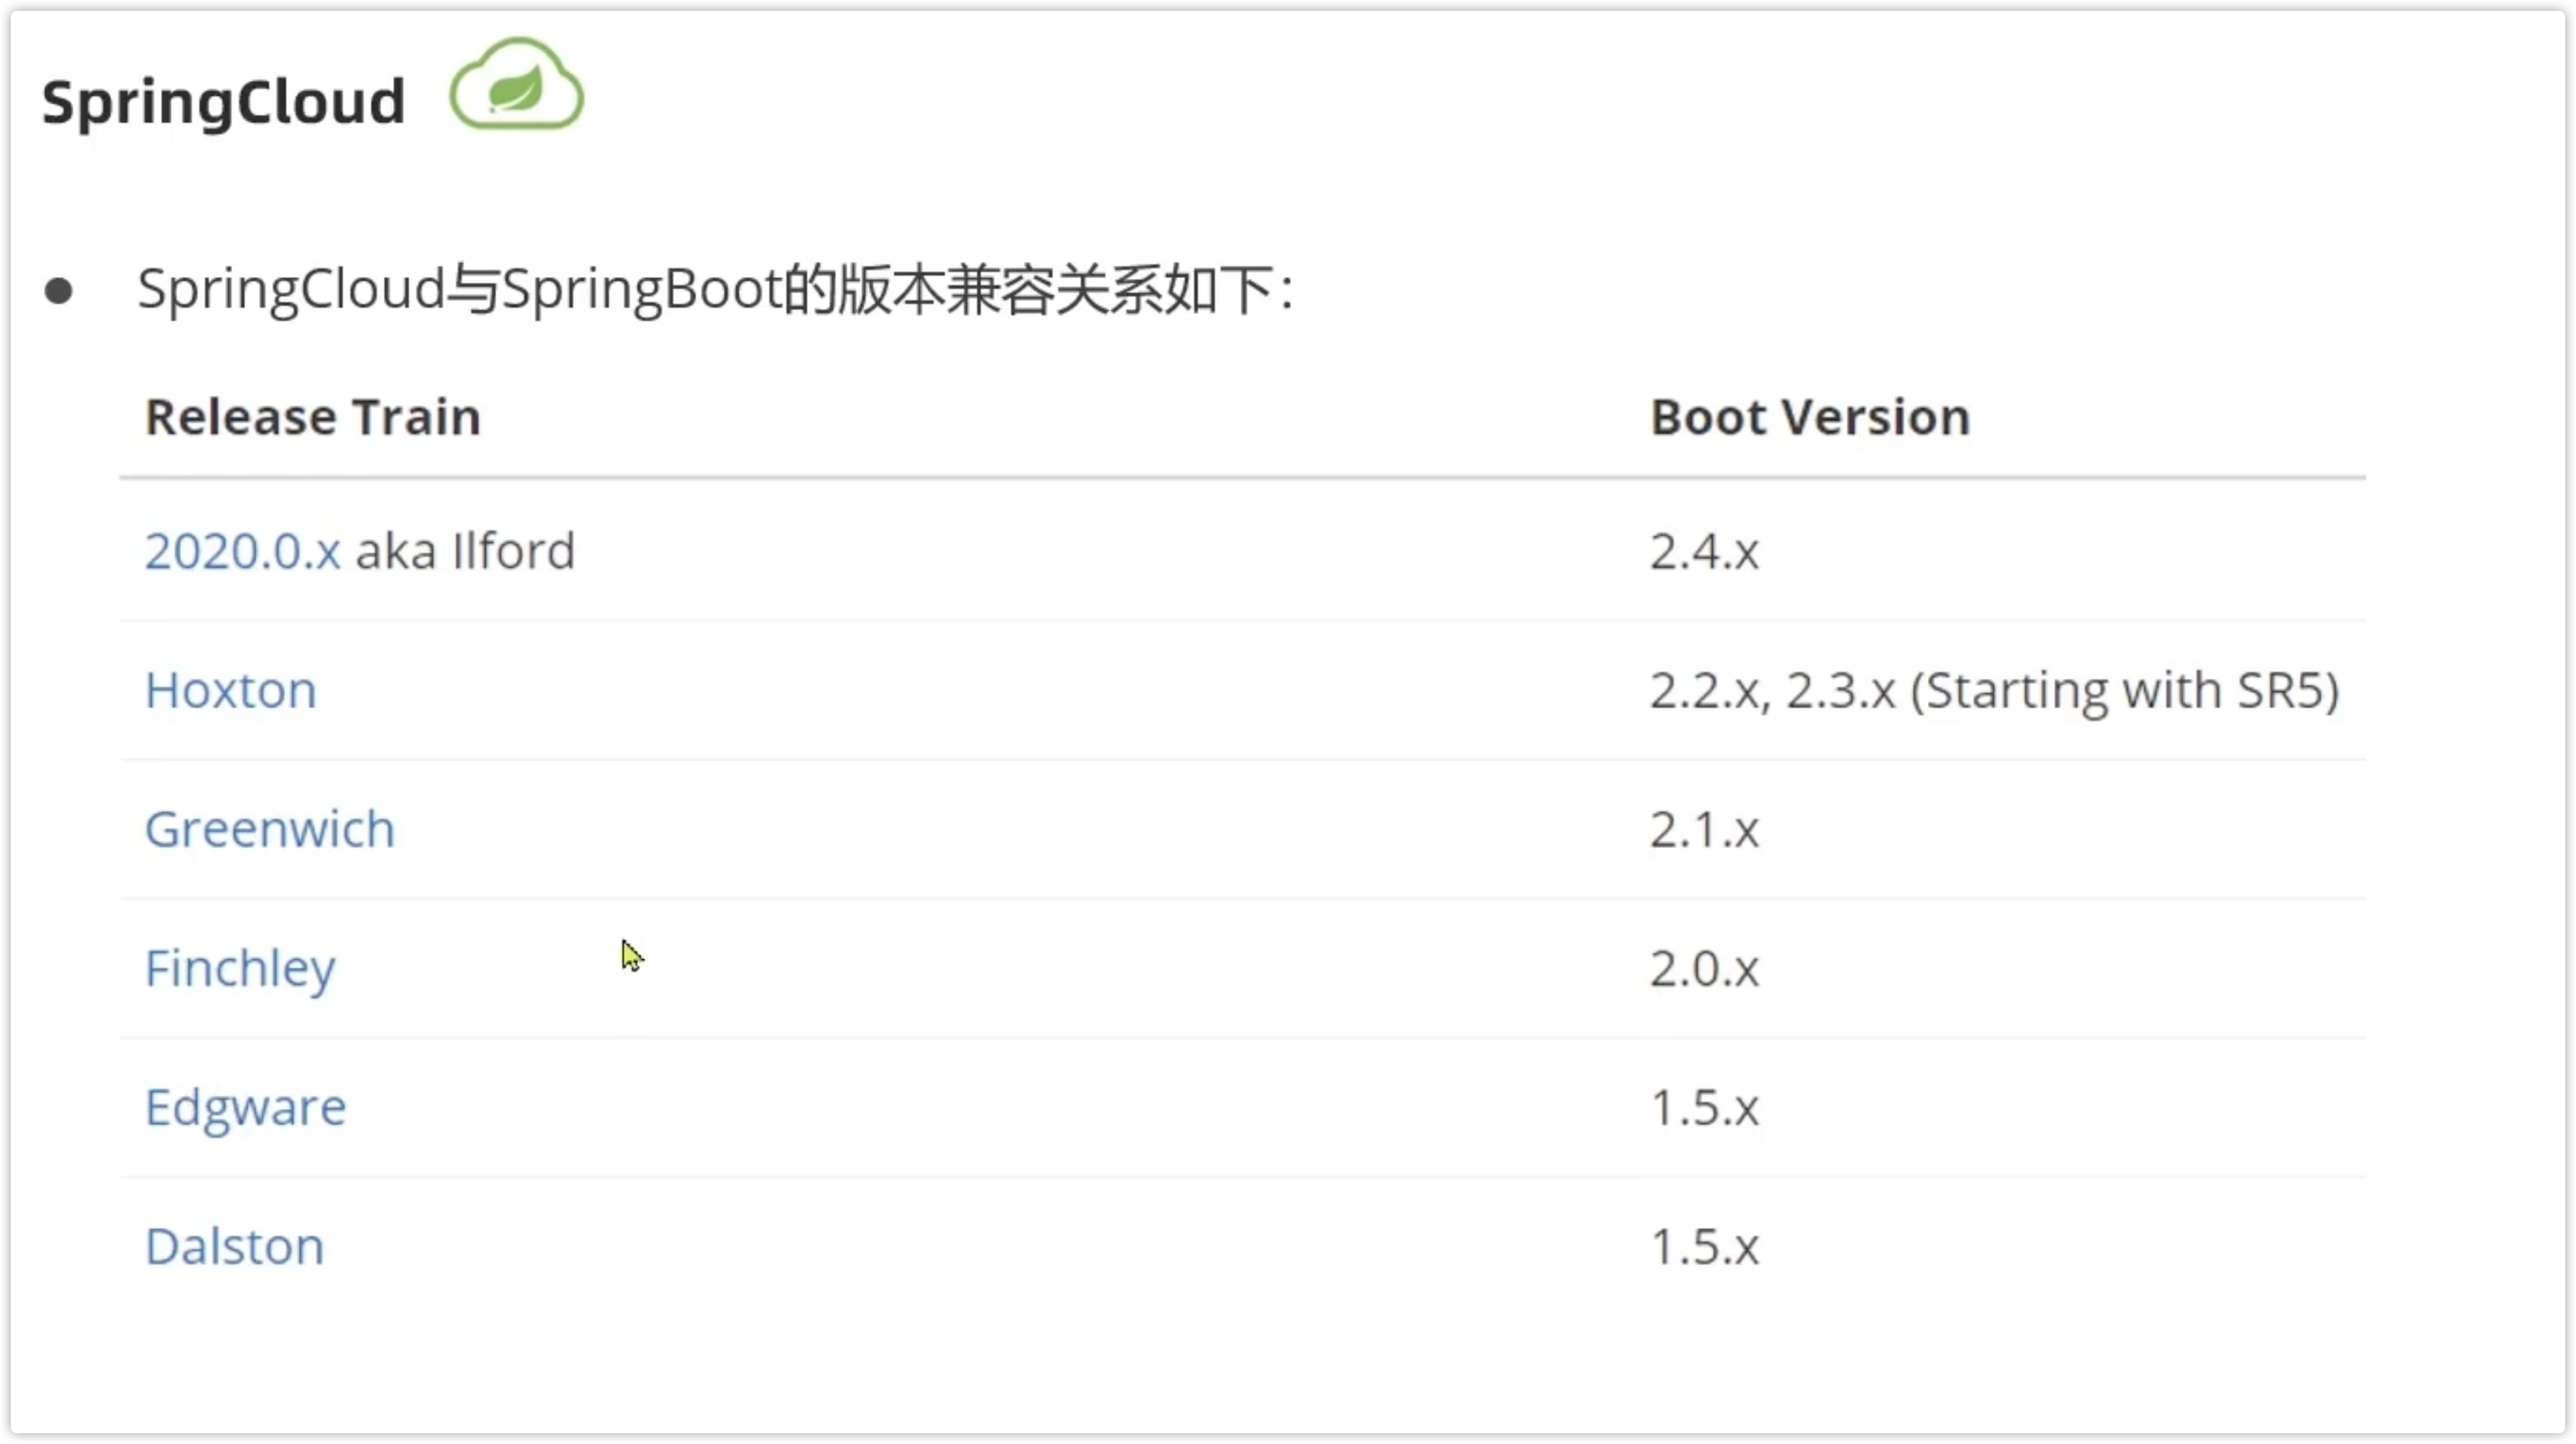Click the Release Train column header
Screen dimensions: 2576x1444
313,417
